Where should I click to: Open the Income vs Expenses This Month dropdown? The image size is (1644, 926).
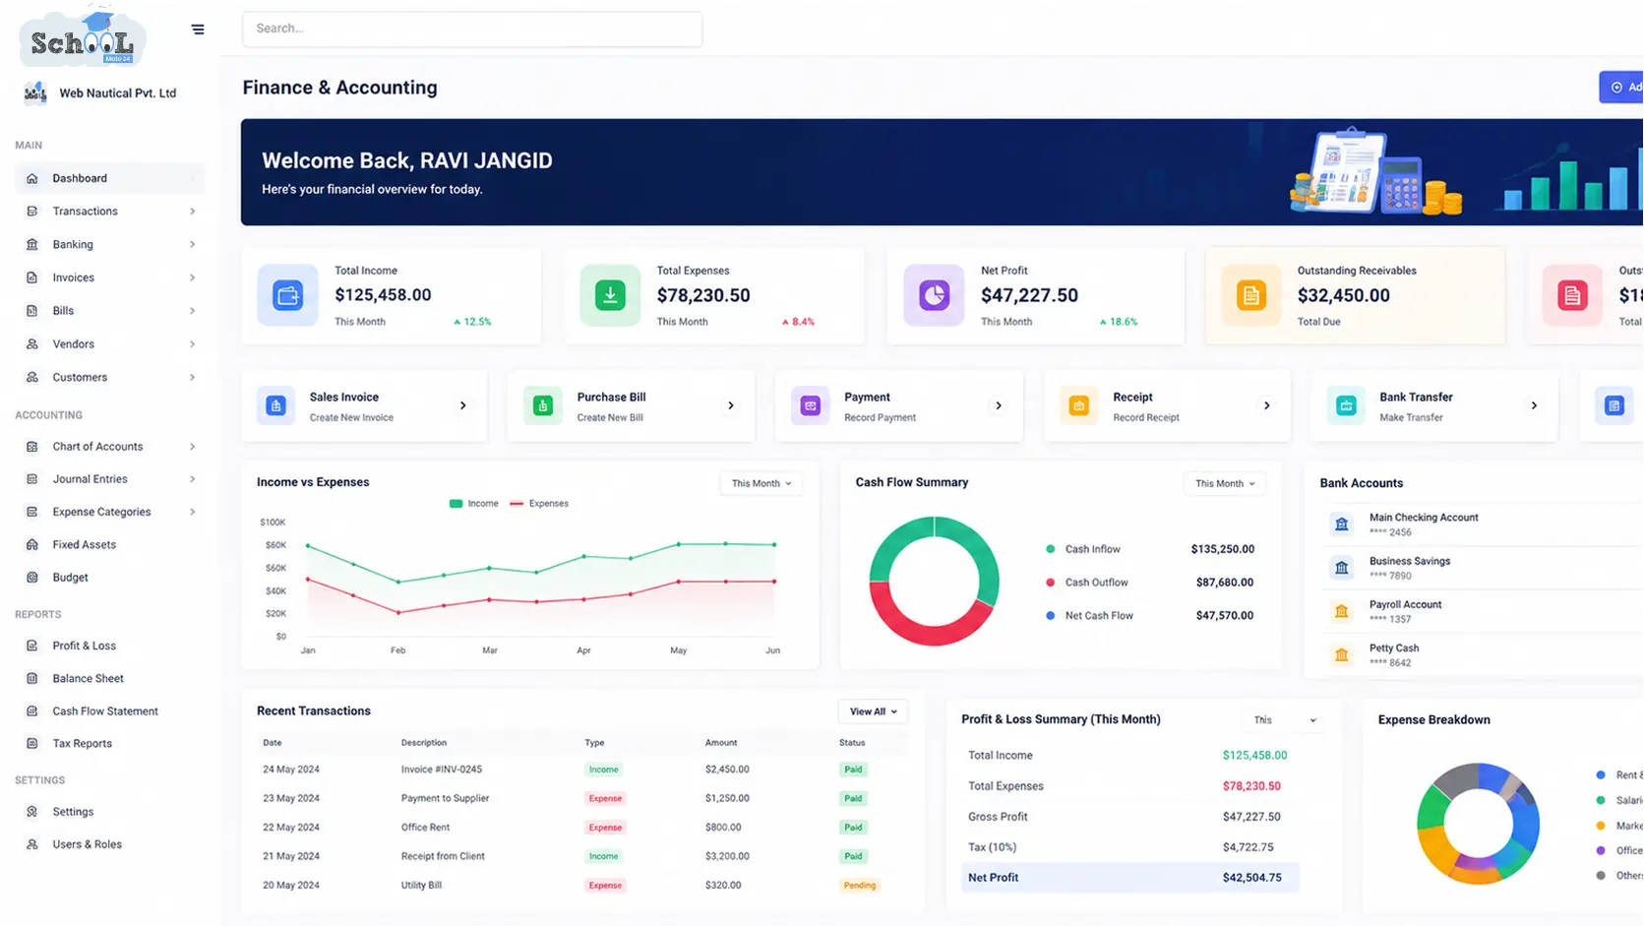coord(761,483)
